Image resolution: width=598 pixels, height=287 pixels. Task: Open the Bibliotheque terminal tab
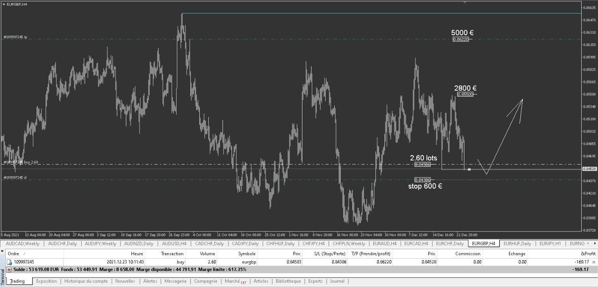click(x=288, y=281)
